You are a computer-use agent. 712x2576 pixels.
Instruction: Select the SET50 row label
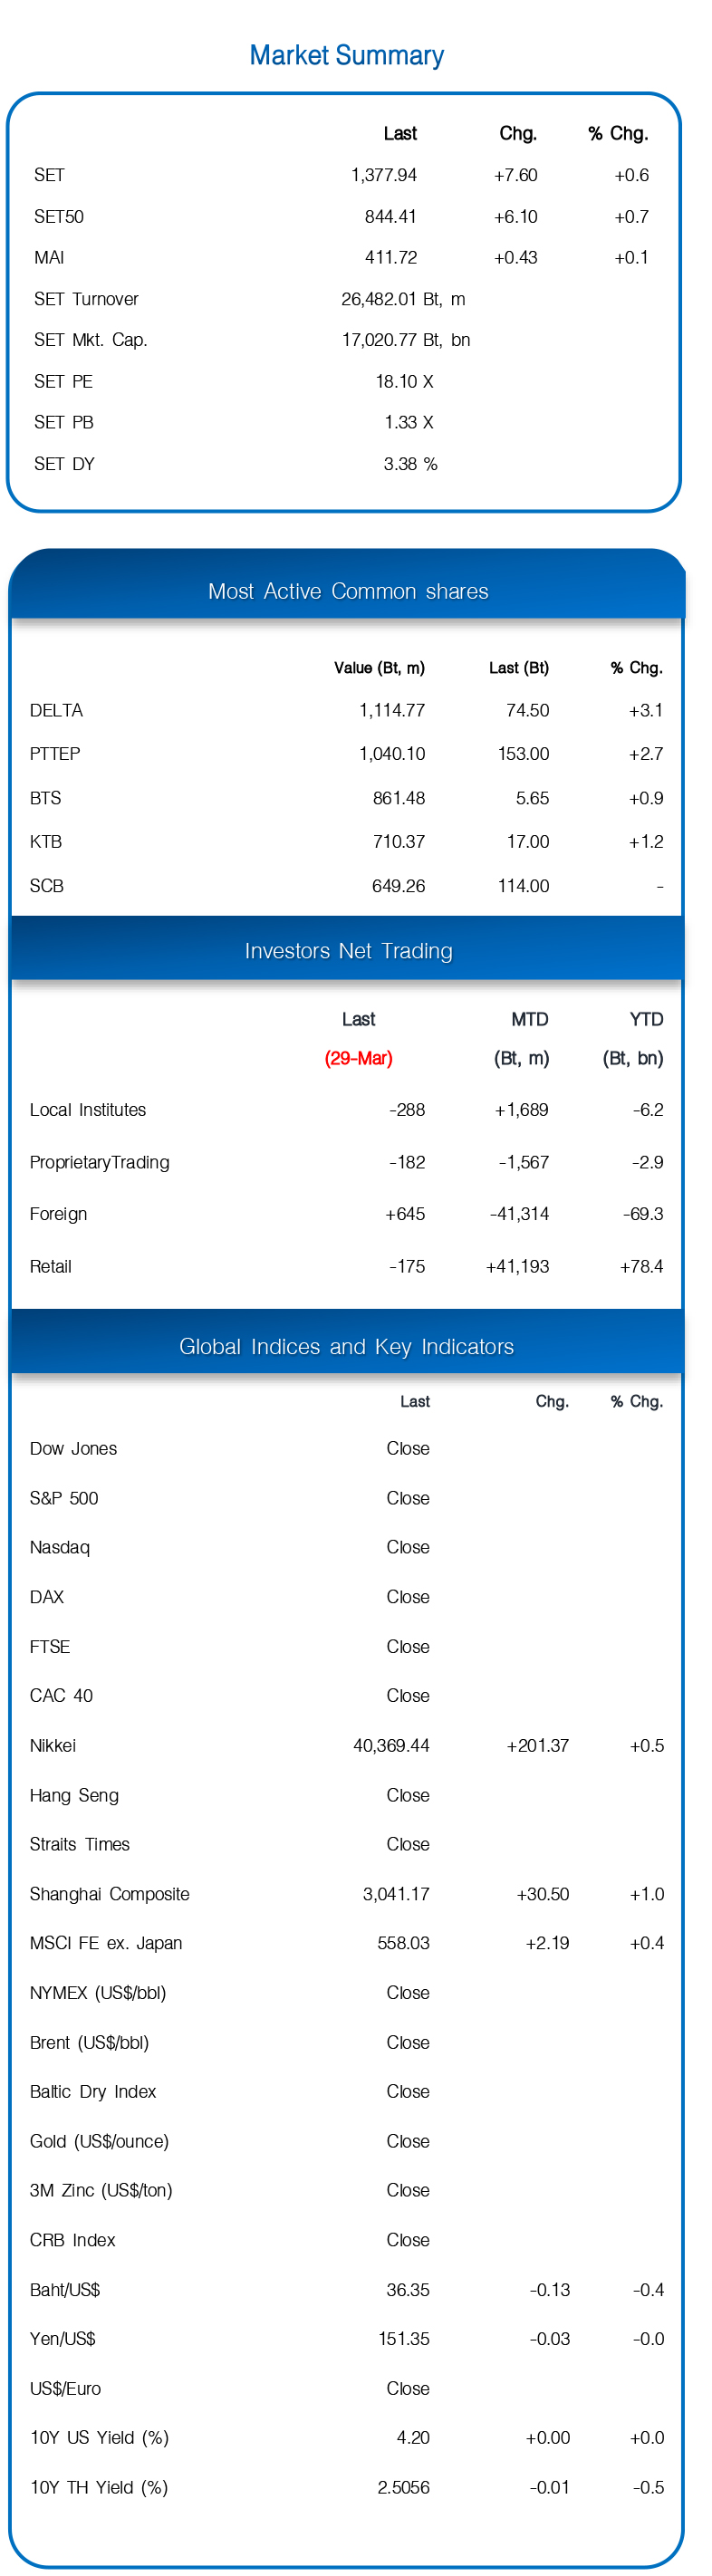59,216
